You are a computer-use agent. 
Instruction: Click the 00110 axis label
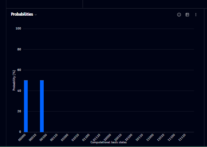click(54, 137)
